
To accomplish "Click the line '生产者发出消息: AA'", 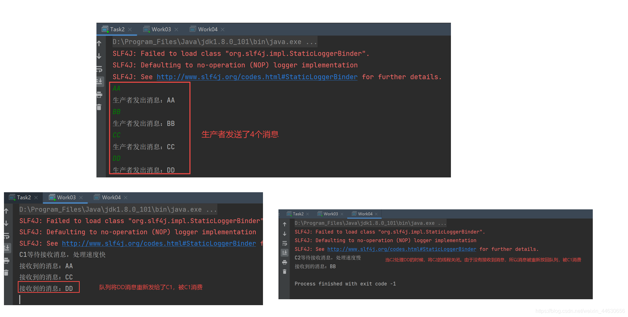I will pos(144,100).
